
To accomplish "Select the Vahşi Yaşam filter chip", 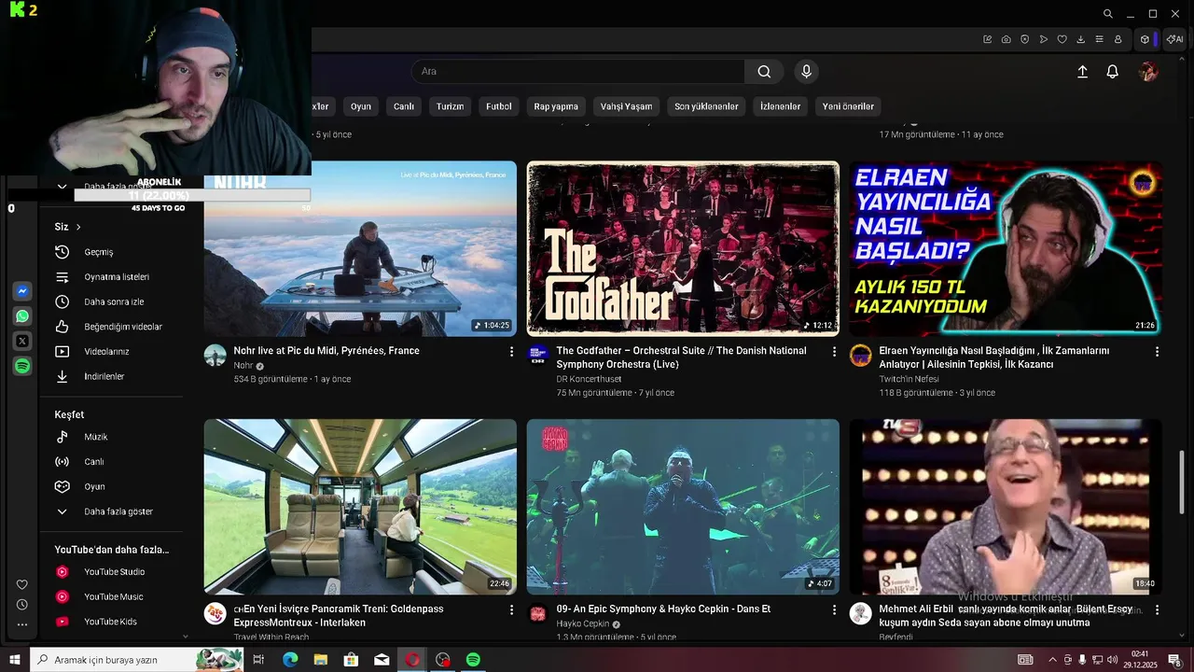I will coord(626,106).
